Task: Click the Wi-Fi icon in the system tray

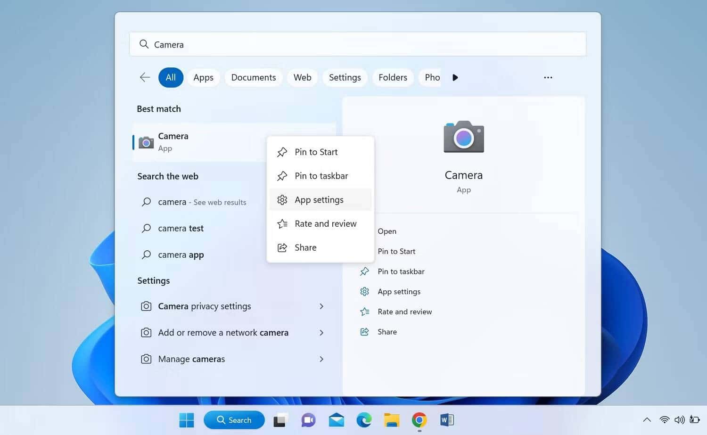Action: click(664, 419)
